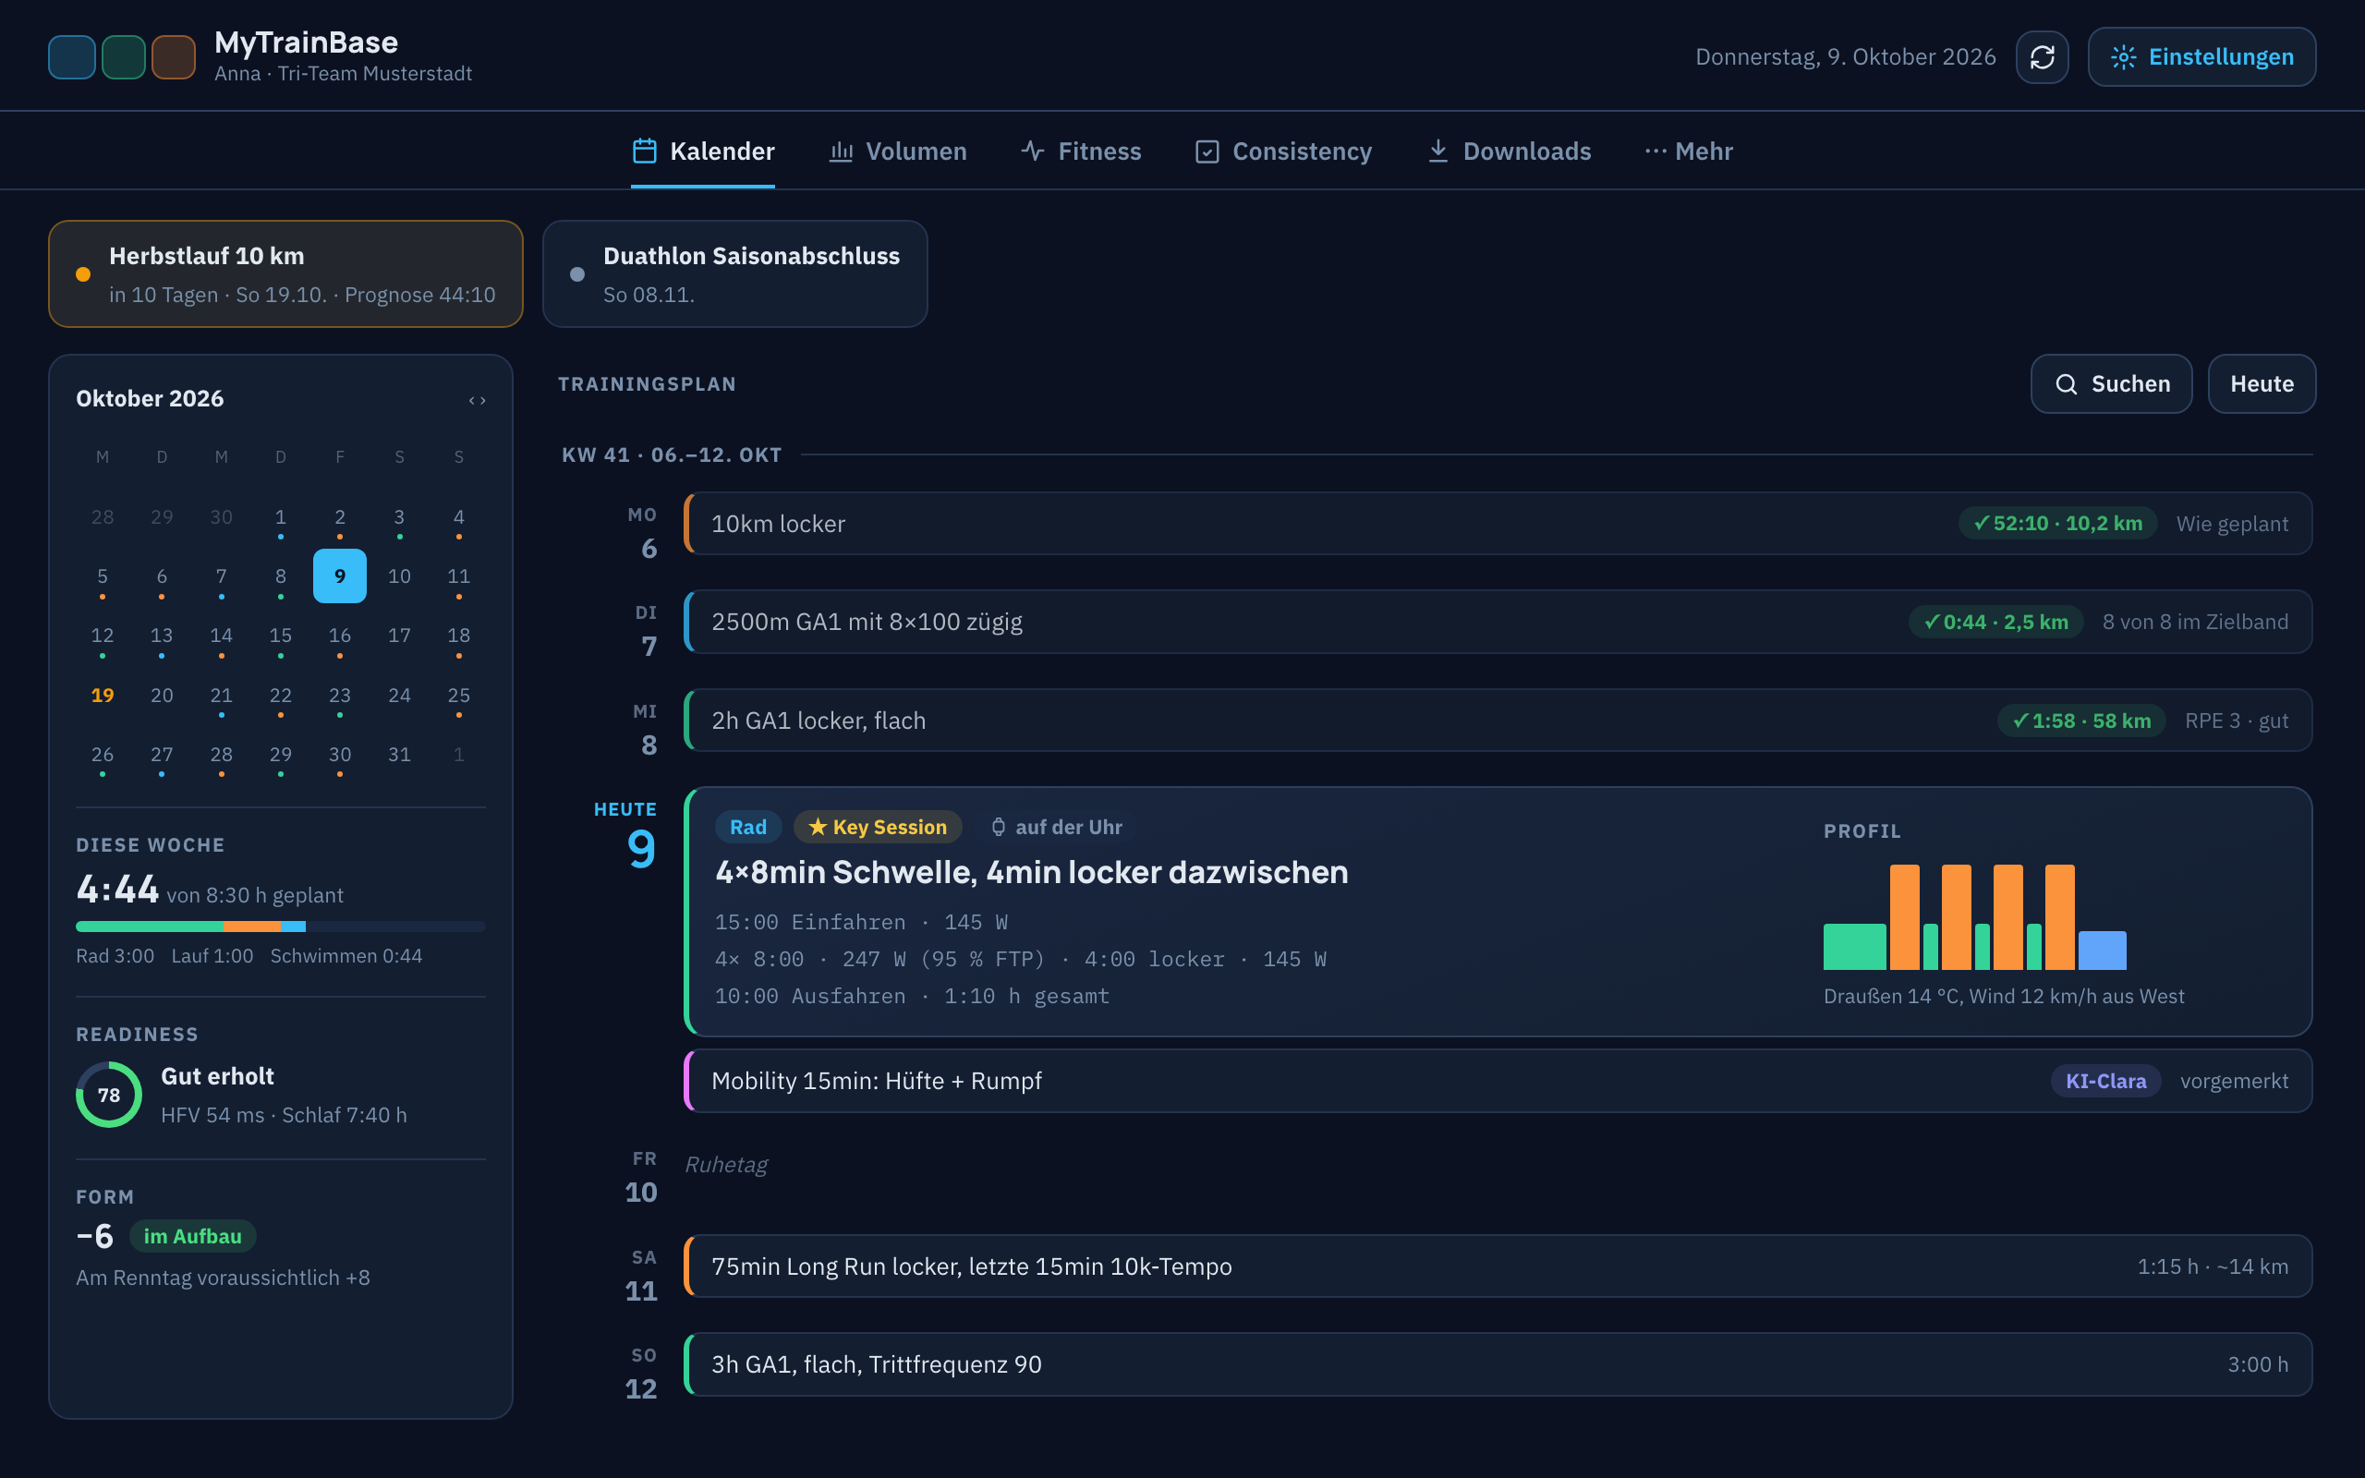Viewport: 2365px width, 1478px height.
Task: Open the 2500m GA1 swim workout
Action: coord(1498,622)
